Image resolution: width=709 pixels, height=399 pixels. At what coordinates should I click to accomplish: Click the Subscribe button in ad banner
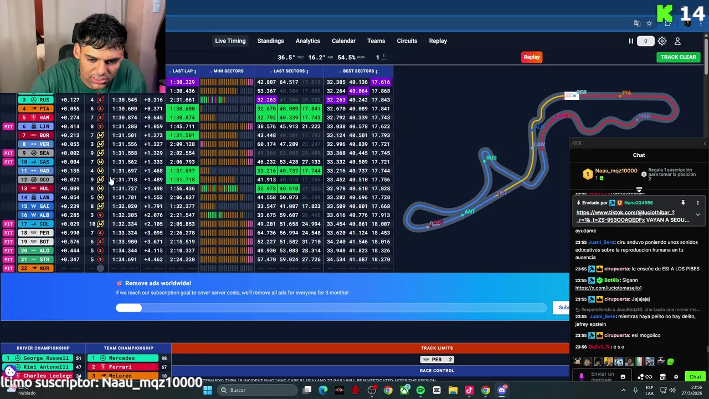[x=561, y=308]
